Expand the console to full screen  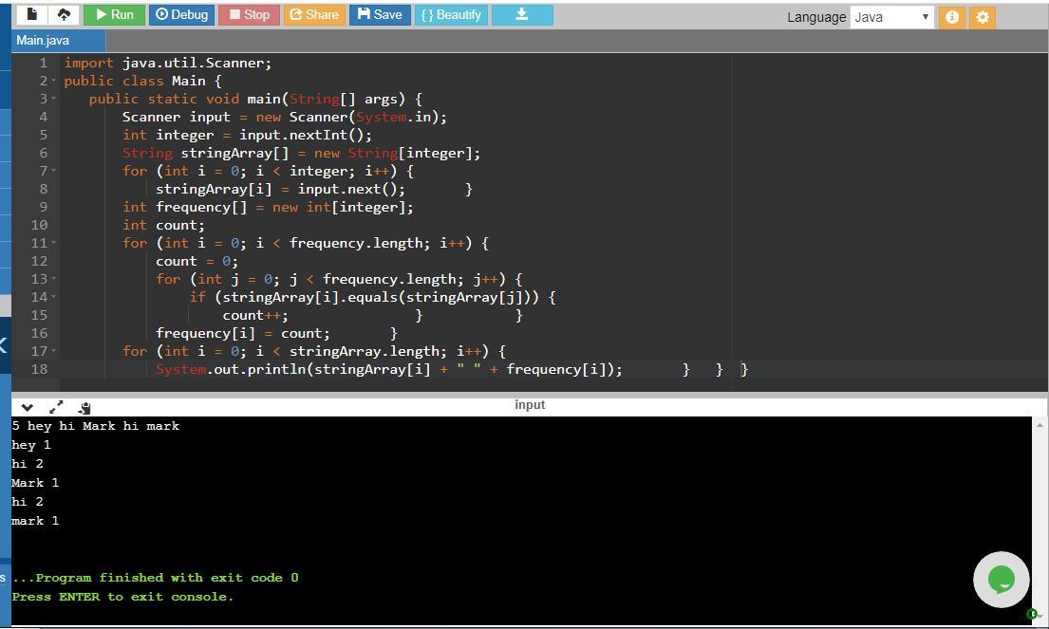[x=56, y=407]
